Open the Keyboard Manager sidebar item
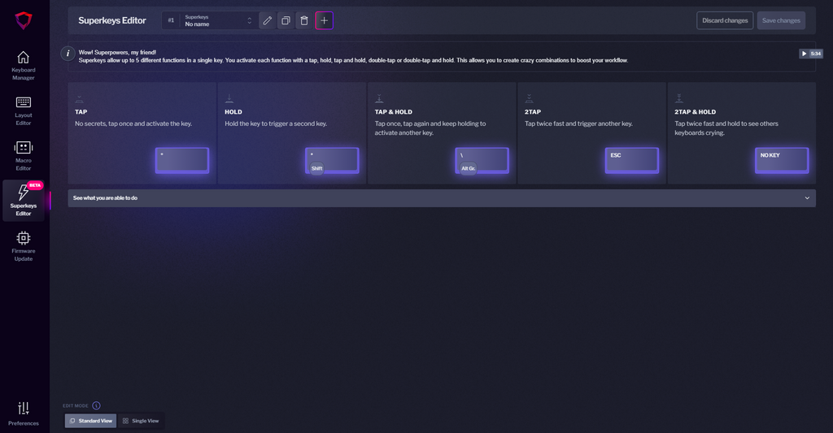Viewport: 833px width, 433px height. pyautogui.click(x=23, y=66)
